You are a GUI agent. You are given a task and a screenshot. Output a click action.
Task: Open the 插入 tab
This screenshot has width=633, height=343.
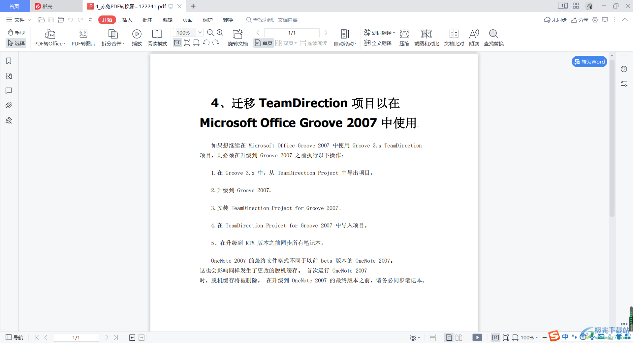[127, 20]
